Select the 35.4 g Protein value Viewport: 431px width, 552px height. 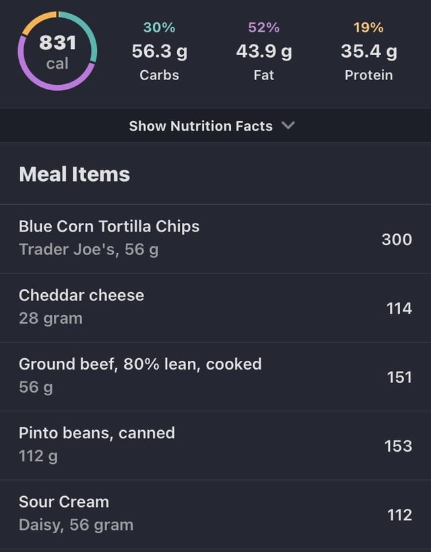click(368, 51)
